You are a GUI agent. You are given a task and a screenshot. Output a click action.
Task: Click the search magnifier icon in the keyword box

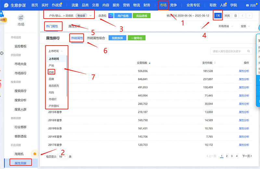[249, 51]
